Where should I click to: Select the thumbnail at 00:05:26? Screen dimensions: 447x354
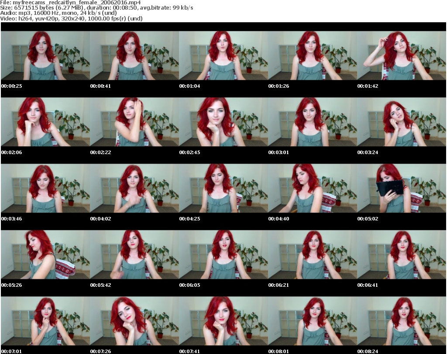pyautogui.click(x=45, y=254)
